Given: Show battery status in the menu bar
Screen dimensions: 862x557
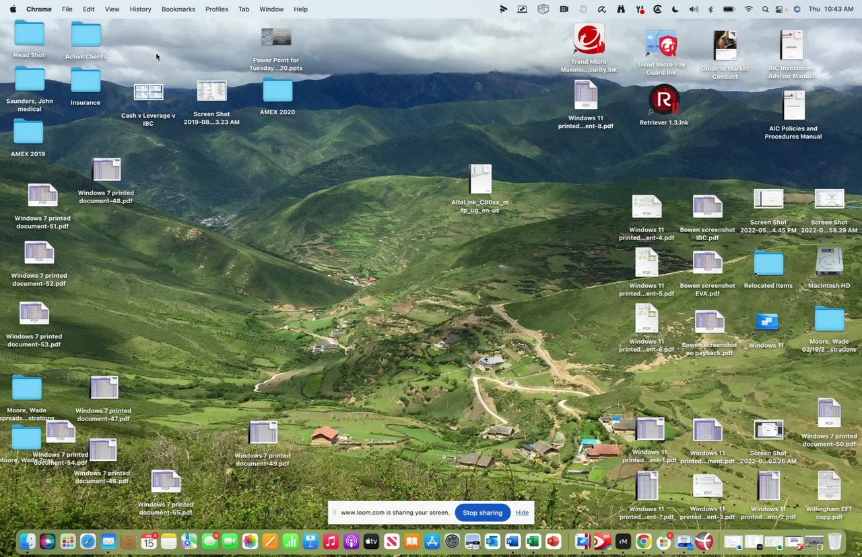Looking at the screenshot, I should coord(729,9).
